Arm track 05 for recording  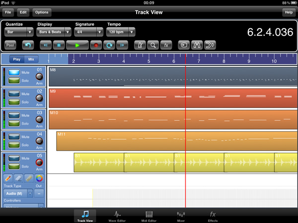point(39,163)
